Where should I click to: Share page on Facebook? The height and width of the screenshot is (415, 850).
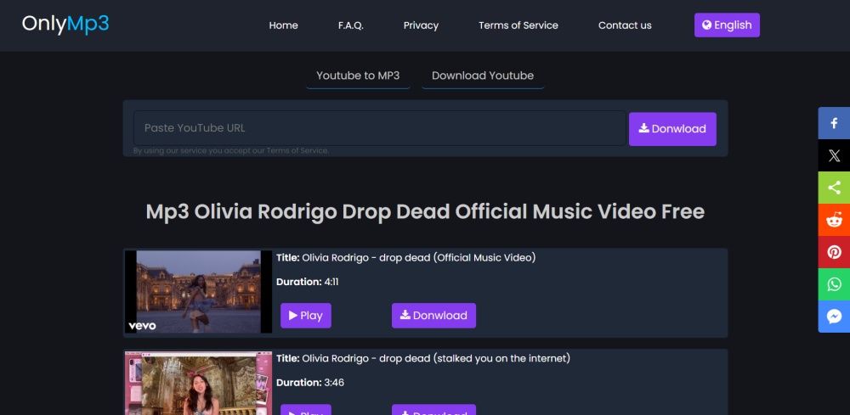point(834,123)
